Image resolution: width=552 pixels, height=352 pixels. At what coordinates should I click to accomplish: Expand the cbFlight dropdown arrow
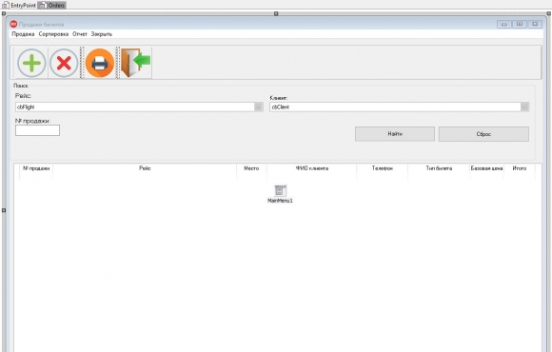pyautogui.click(x=258, y=107)
